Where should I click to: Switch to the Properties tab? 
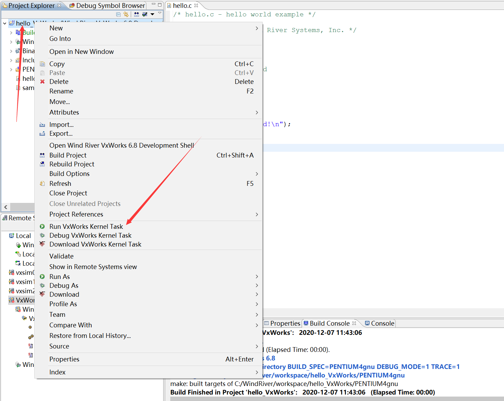(282, 323)
